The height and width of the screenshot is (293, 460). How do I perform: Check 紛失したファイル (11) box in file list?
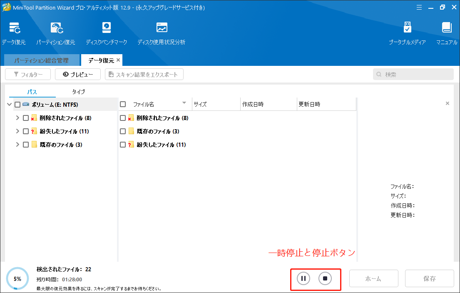pos(123,145)
